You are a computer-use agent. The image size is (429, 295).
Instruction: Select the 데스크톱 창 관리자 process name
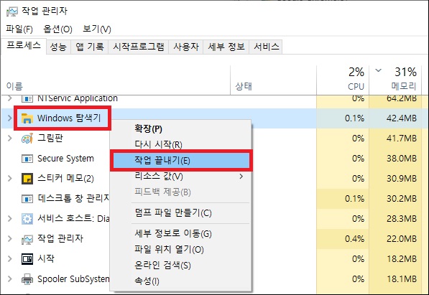tap(73, 199)
